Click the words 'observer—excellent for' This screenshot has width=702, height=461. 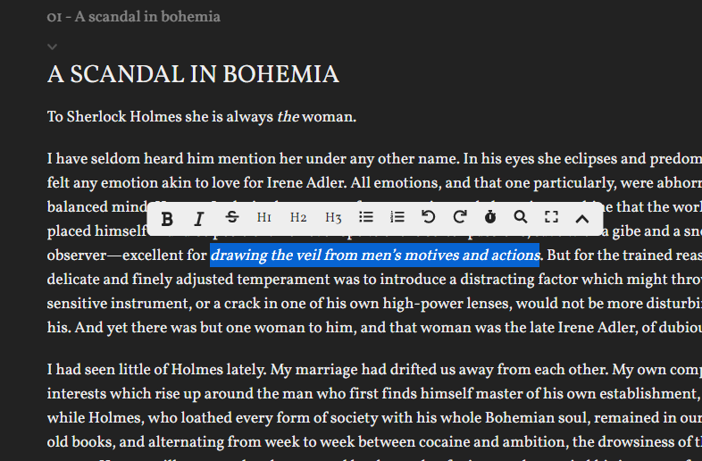127,255
